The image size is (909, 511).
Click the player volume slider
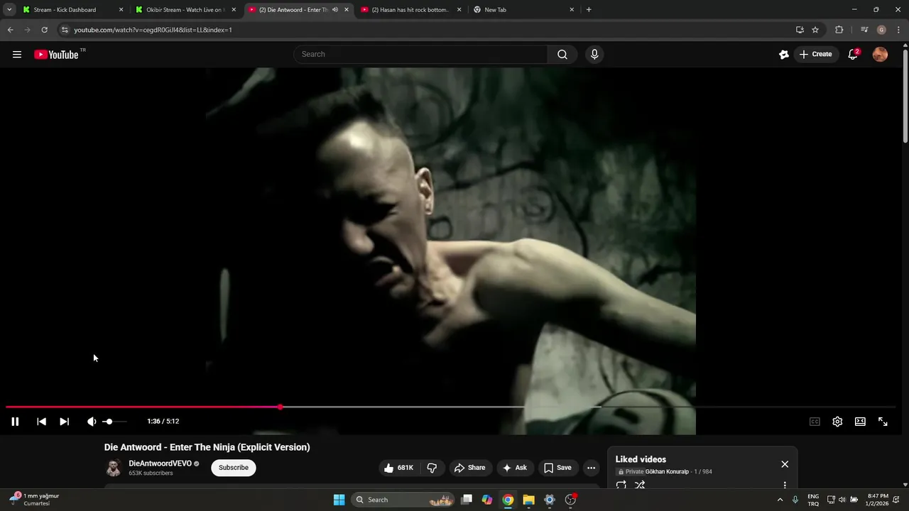(114, 422)
